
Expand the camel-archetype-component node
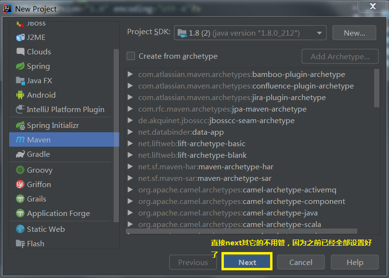130,201
